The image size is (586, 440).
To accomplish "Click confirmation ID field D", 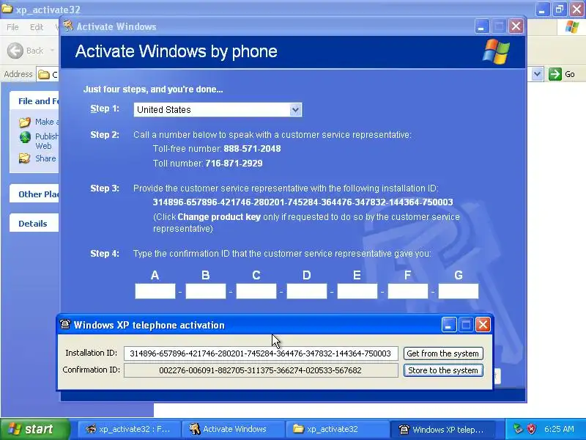I will coord(306,291).
